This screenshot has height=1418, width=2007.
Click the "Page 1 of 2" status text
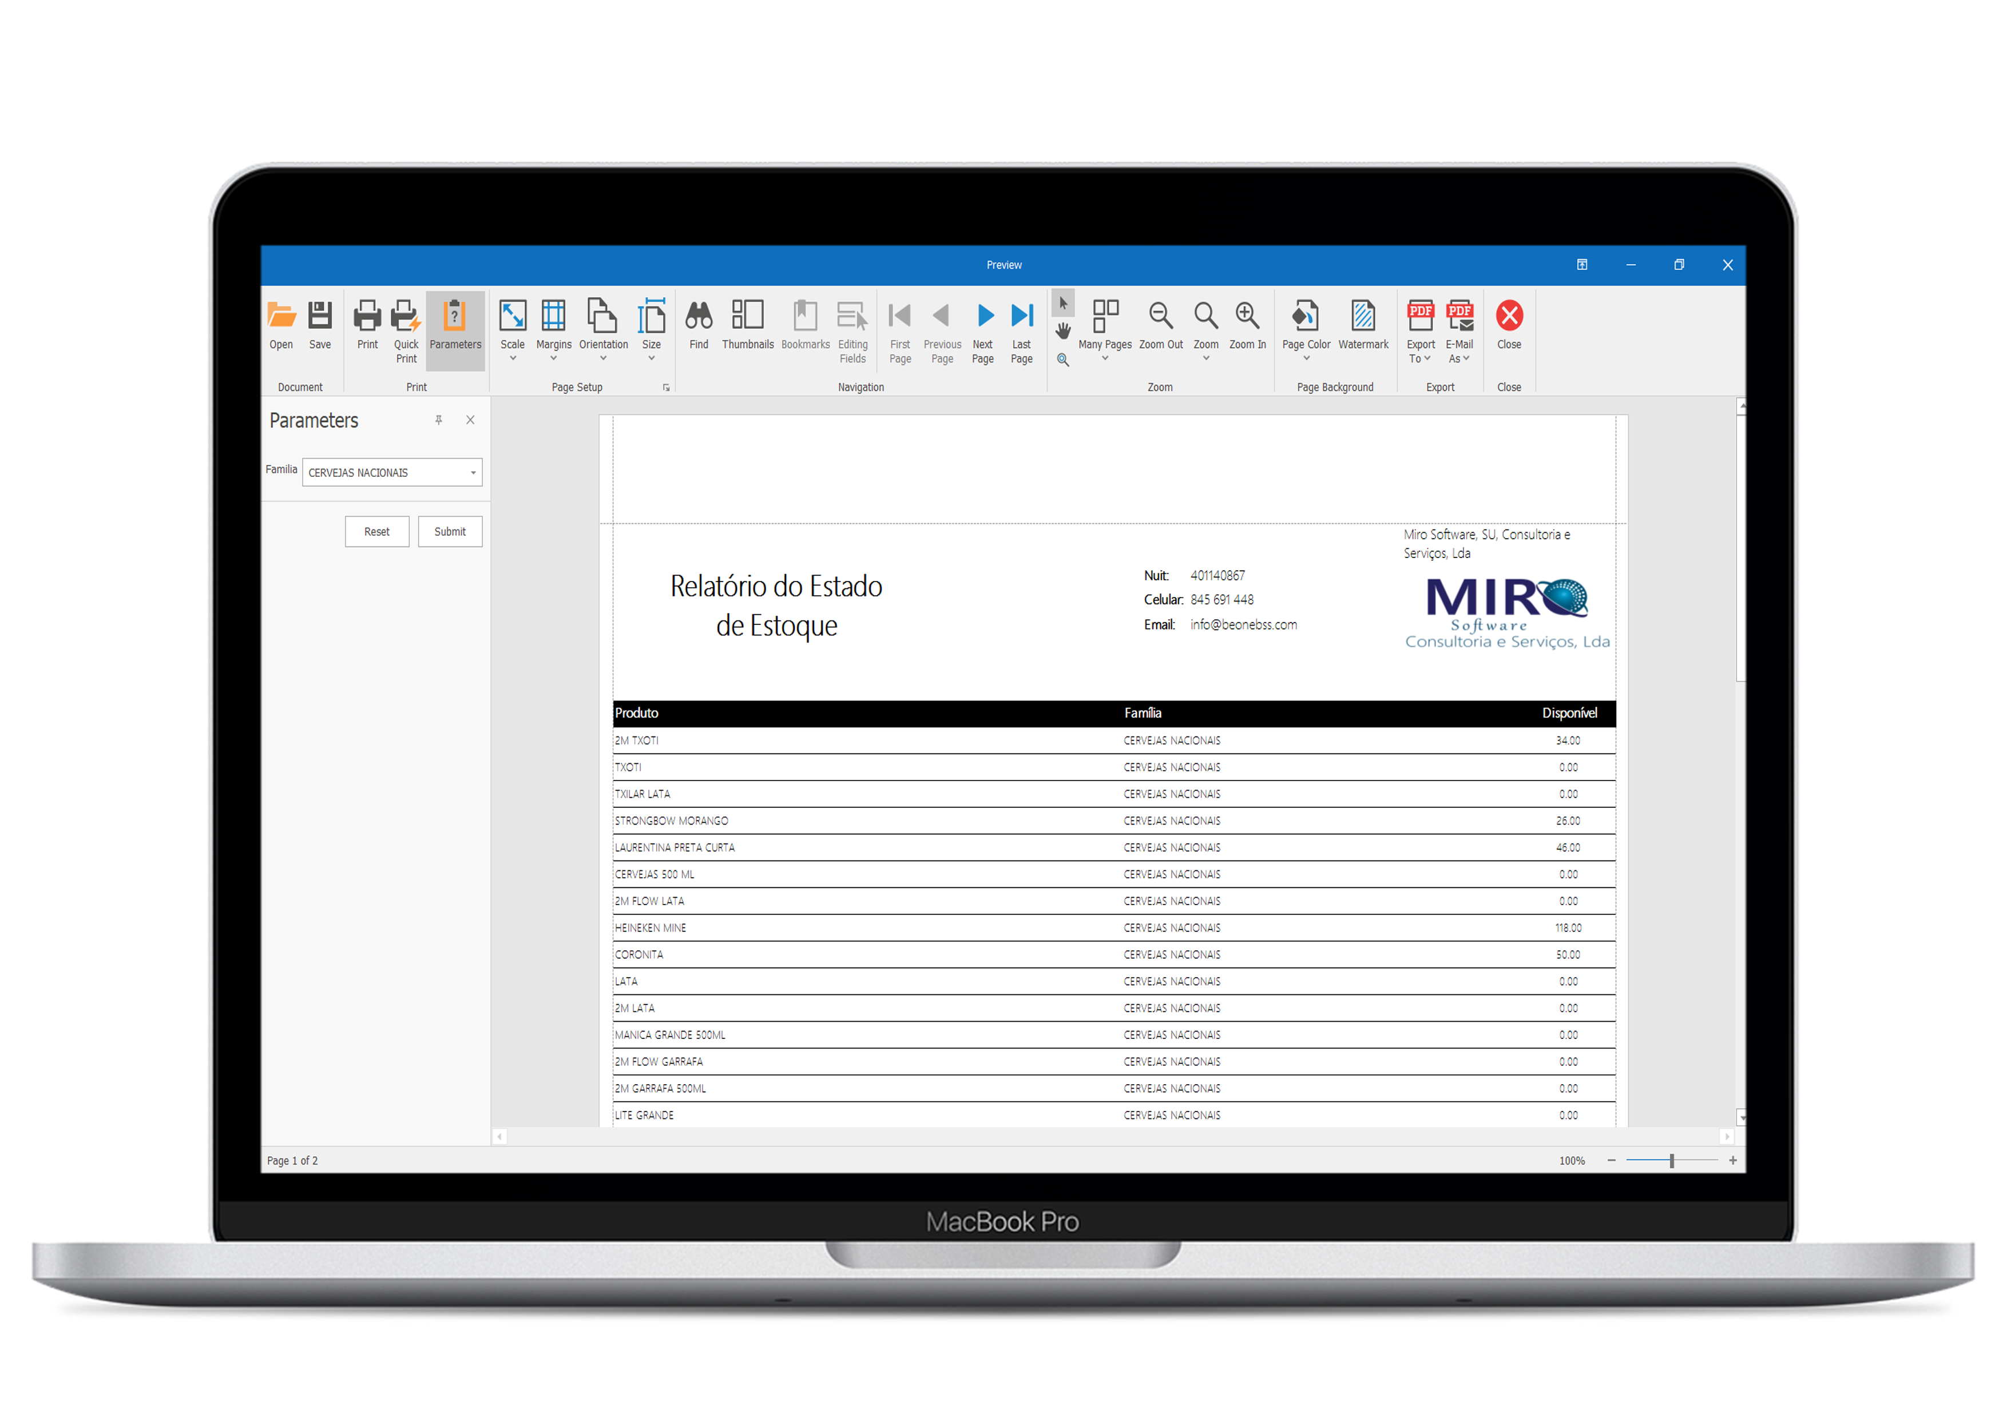[292, 1160]
